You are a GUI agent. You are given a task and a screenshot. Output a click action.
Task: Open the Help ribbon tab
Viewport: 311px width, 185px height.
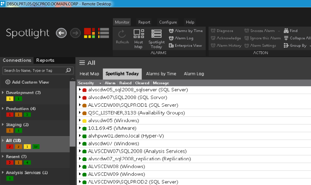coord(190,22)
